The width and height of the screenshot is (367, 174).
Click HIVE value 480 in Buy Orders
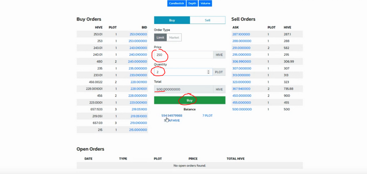point(100,61)
